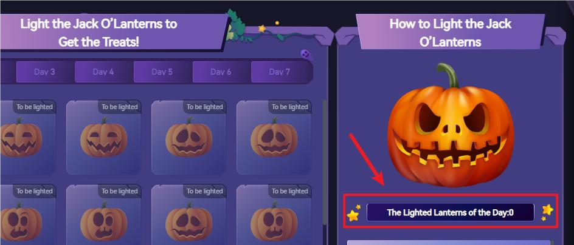The height and width of the screenshot is (245, 574).
Task: Click the To be lighted label on third top card
Action: coord(205,107)
